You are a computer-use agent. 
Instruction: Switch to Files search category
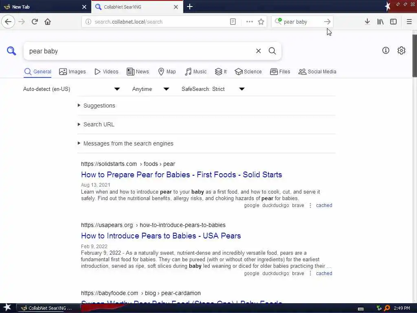click(x=280, y=72)
